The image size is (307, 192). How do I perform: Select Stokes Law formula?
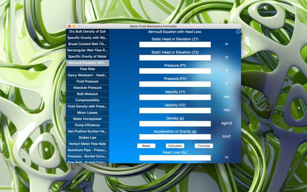point(87,138)
